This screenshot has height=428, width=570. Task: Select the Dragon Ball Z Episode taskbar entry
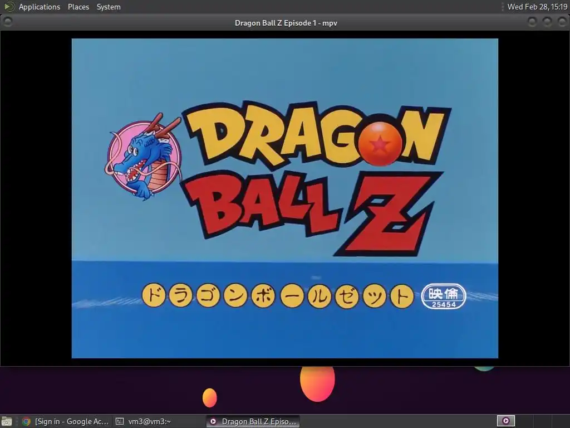(x=253, y=421)
